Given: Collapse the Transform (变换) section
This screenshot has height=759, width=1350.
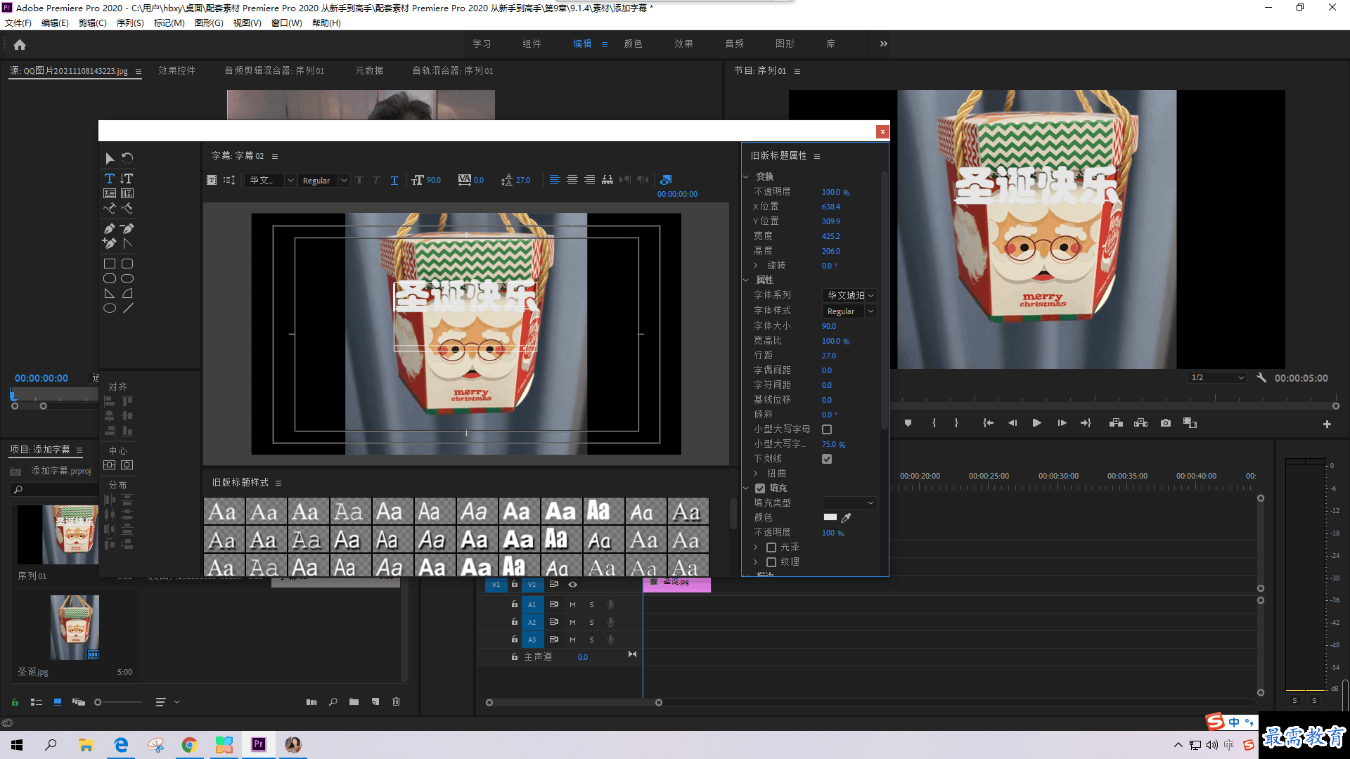Looking at the screenshot, I should click(746, 177).
